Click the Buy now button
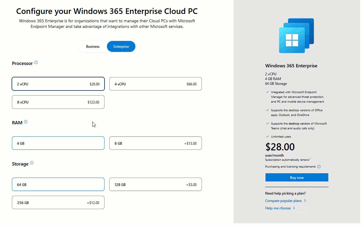Viewport: 364px width, 226px height. 297,177
